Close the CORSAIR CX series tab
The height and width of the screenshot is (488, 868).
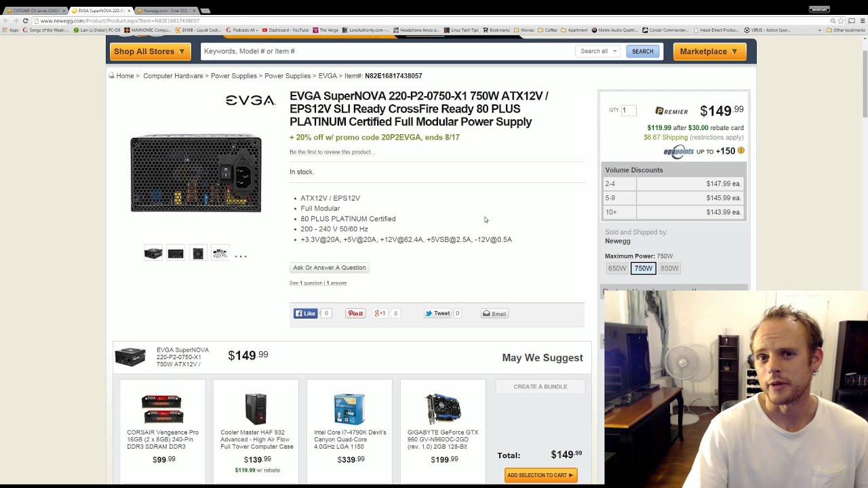pyautogui.click(x=64, y=11)
